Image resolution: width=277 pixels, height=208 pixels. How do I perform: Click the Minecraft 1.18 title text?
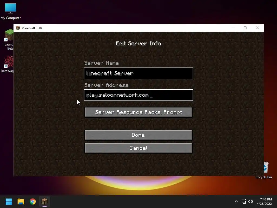[x=31, y=28]
